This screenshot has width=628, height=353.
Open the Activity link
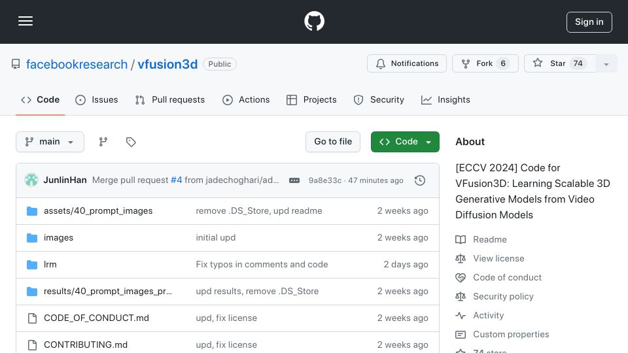(488, 315)
